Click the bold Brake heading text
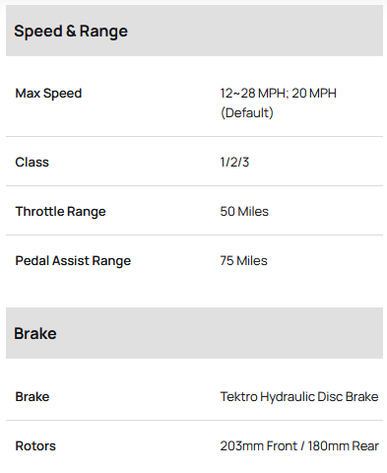Viewport: 387px width, 473px height. coord(35,334)
